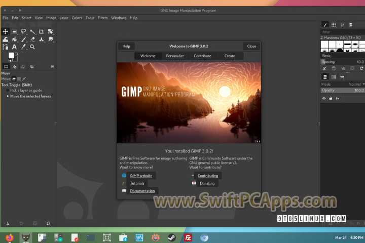The height and width of the screenshot is (243, 365).
Task: Open the Tutorials link
Action: tap(137, 183)
